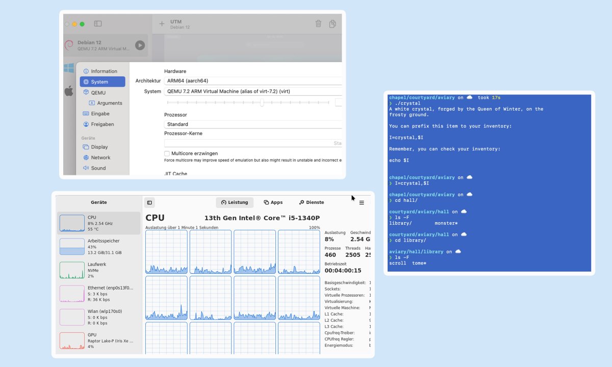
Task: Click the trash icon to delete the VM
Action: point(318,23)
